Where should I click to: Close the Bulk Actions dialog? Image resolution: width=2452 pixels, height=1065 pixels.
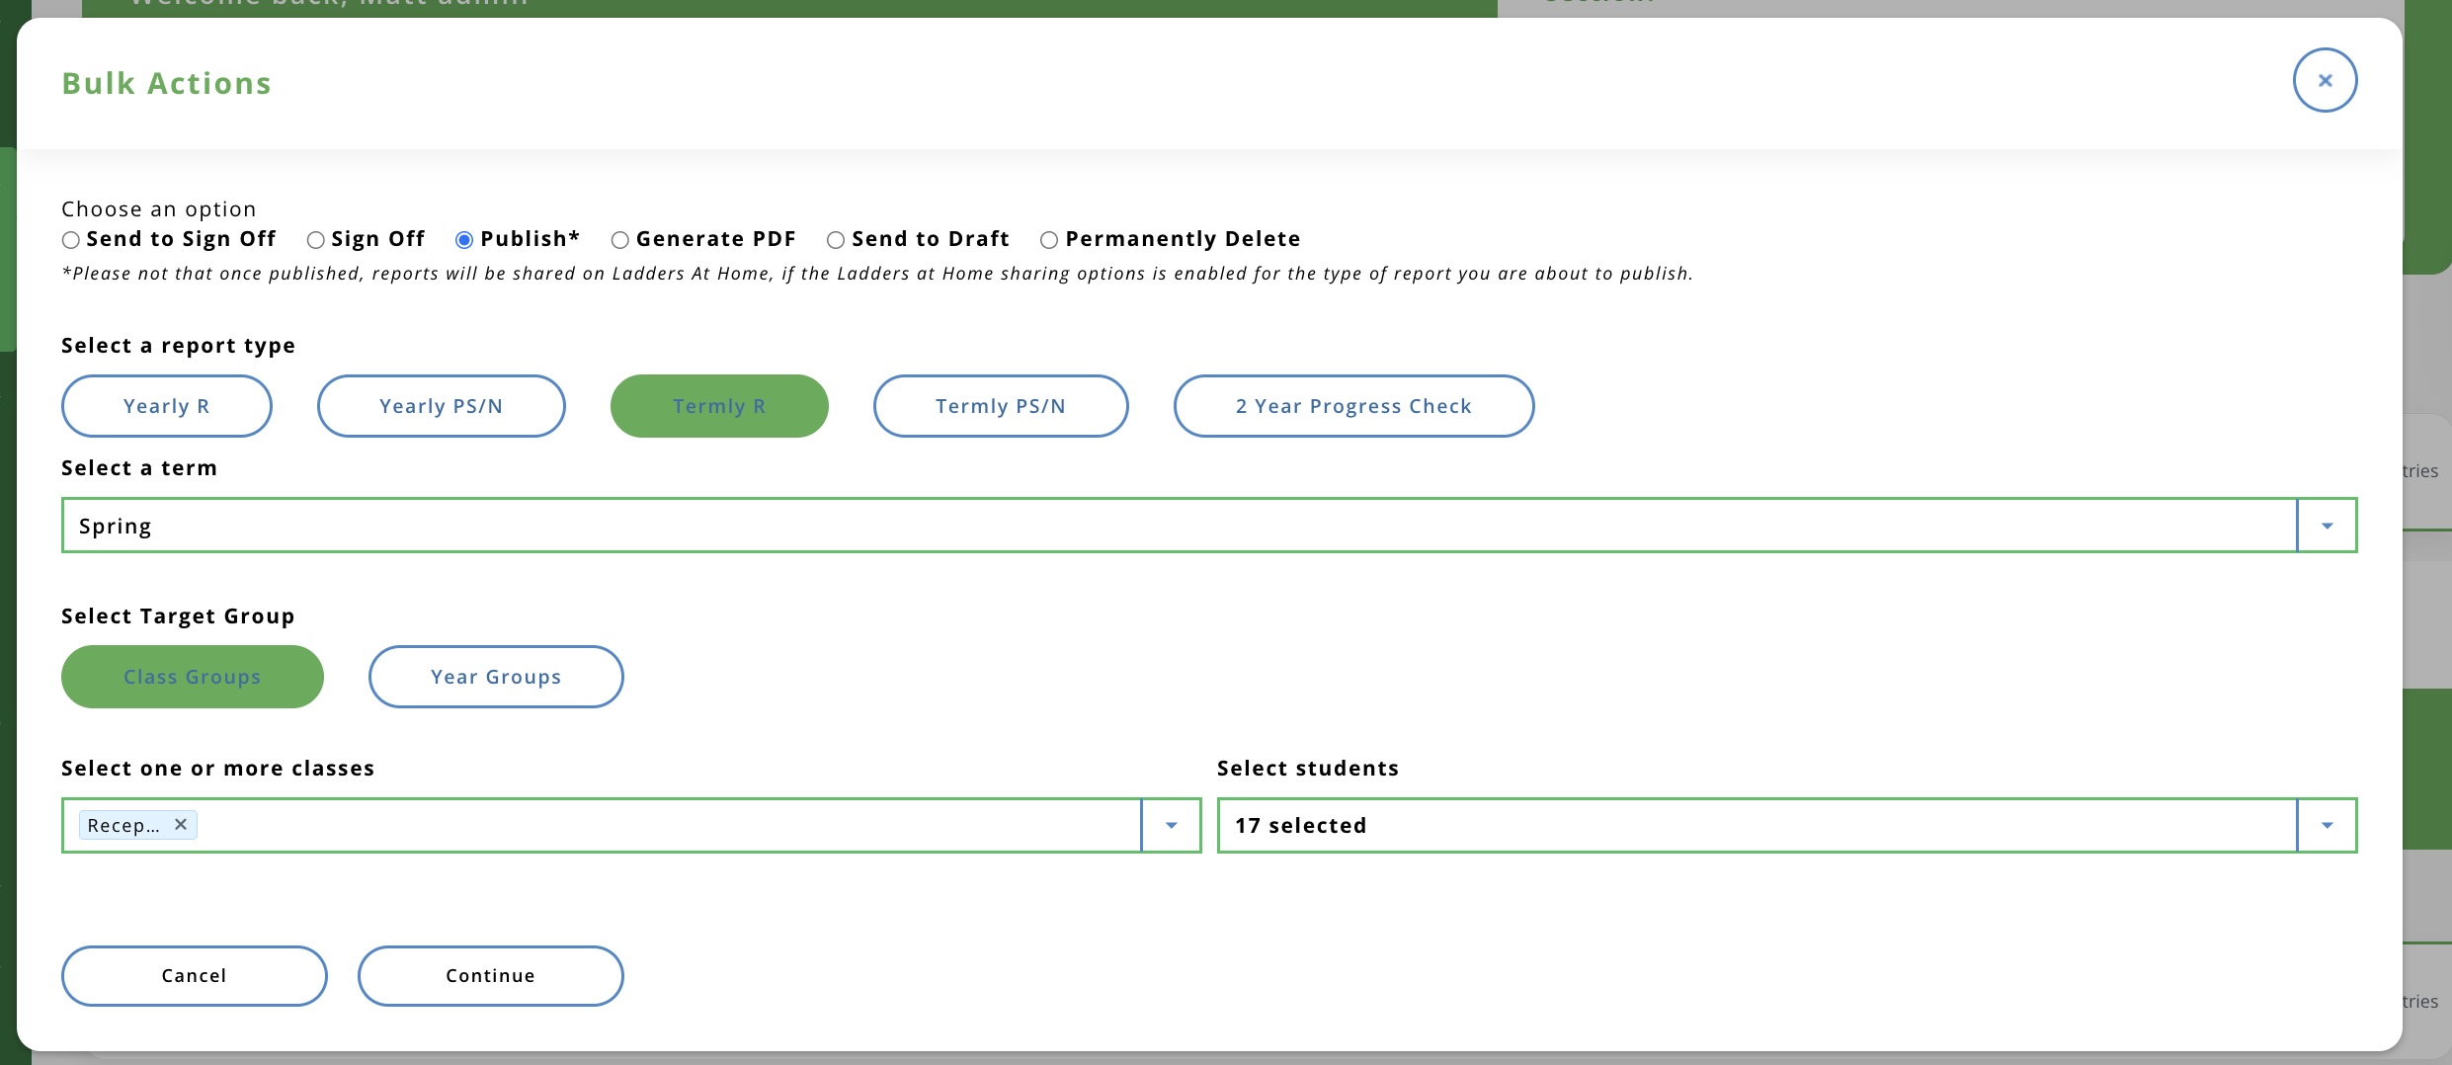[2324, 81]
